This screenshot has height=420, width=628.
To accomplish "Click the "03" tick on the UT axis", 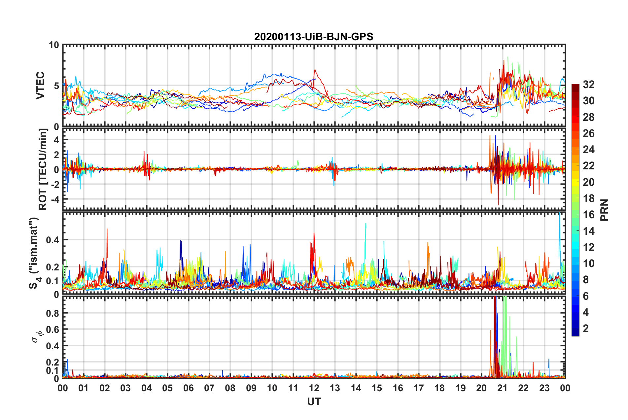I will point(125,388).
